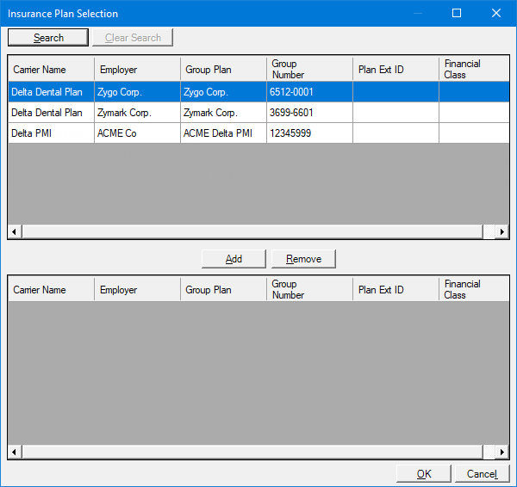
Task: Click ACME Co employer cell
Action: (138, 133)
